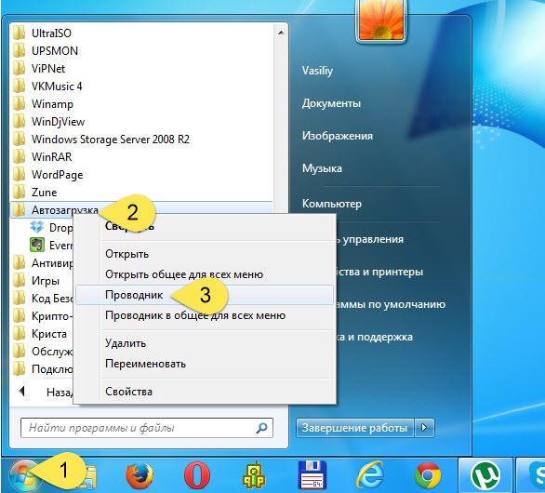The height and width of the screenshot is (493, 545).
Task: Click the Zune folder icon
Action: click(x=19, y=193)
